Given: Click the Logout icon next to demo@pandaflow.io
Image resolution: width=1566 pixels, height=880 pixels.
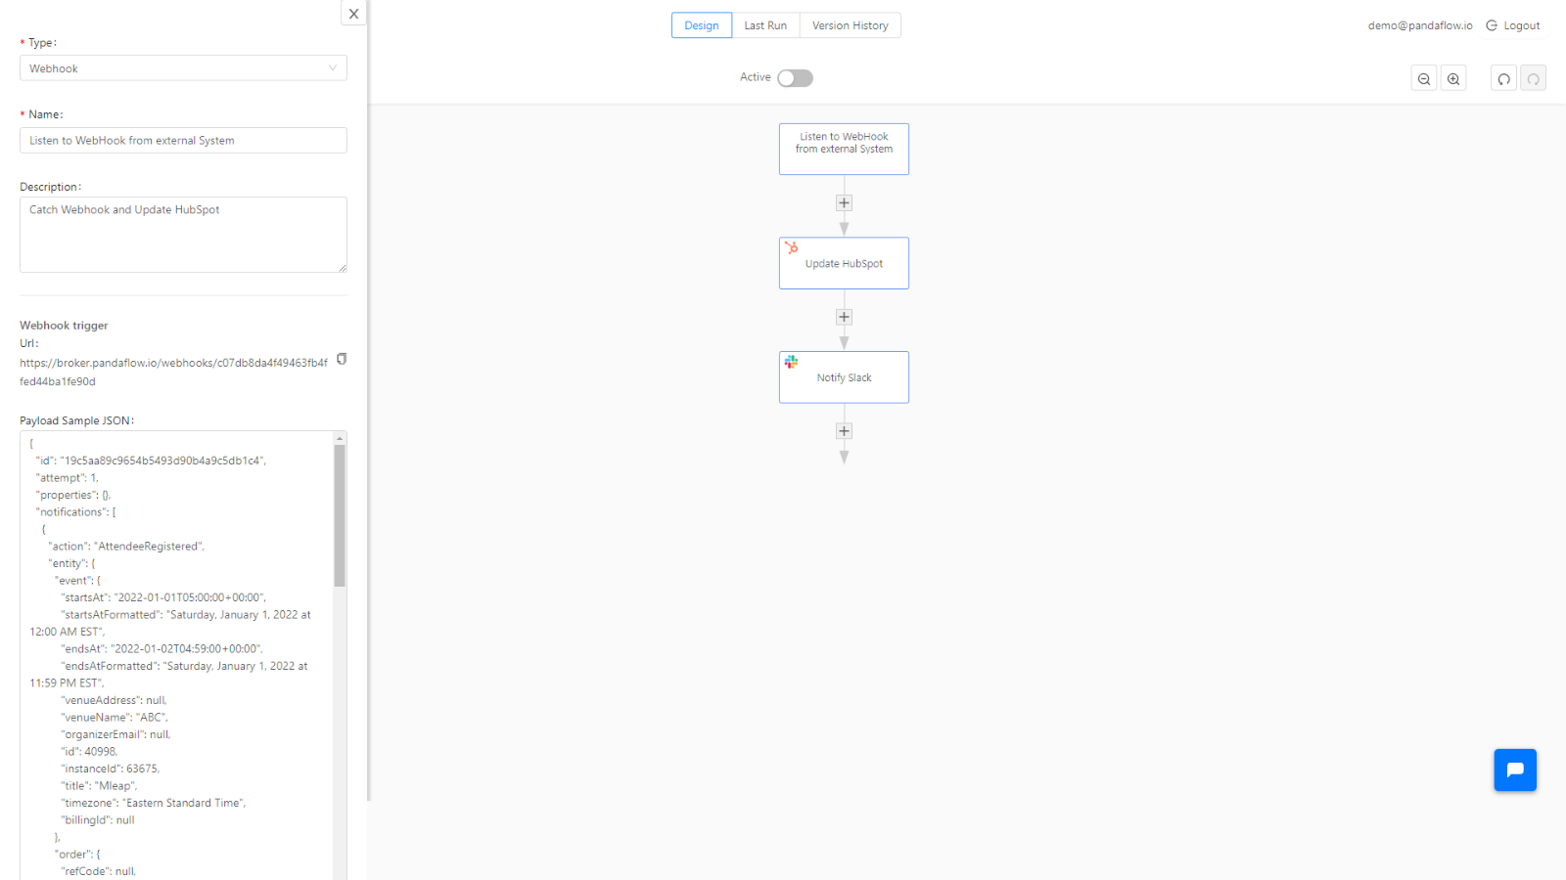Looking at the screenshot, I should pyautogui.click(x=1490, y=25).
